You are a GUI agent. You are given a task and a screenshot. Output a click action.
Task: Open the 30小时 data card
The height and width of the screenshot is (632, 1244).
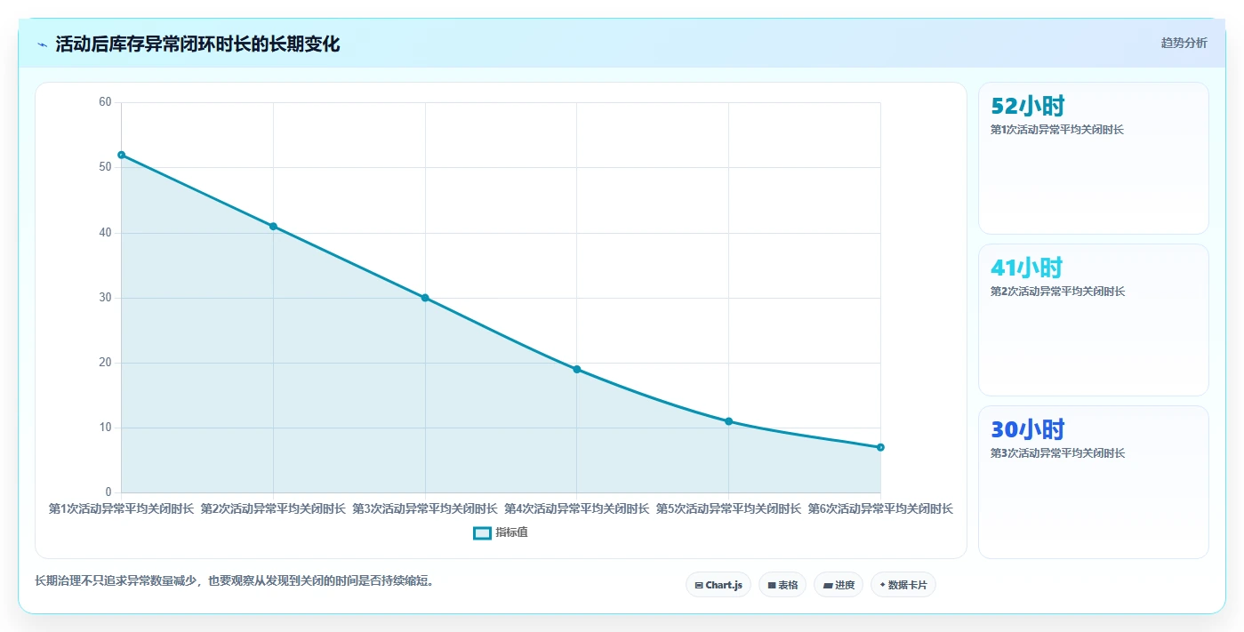(1094, 482)
